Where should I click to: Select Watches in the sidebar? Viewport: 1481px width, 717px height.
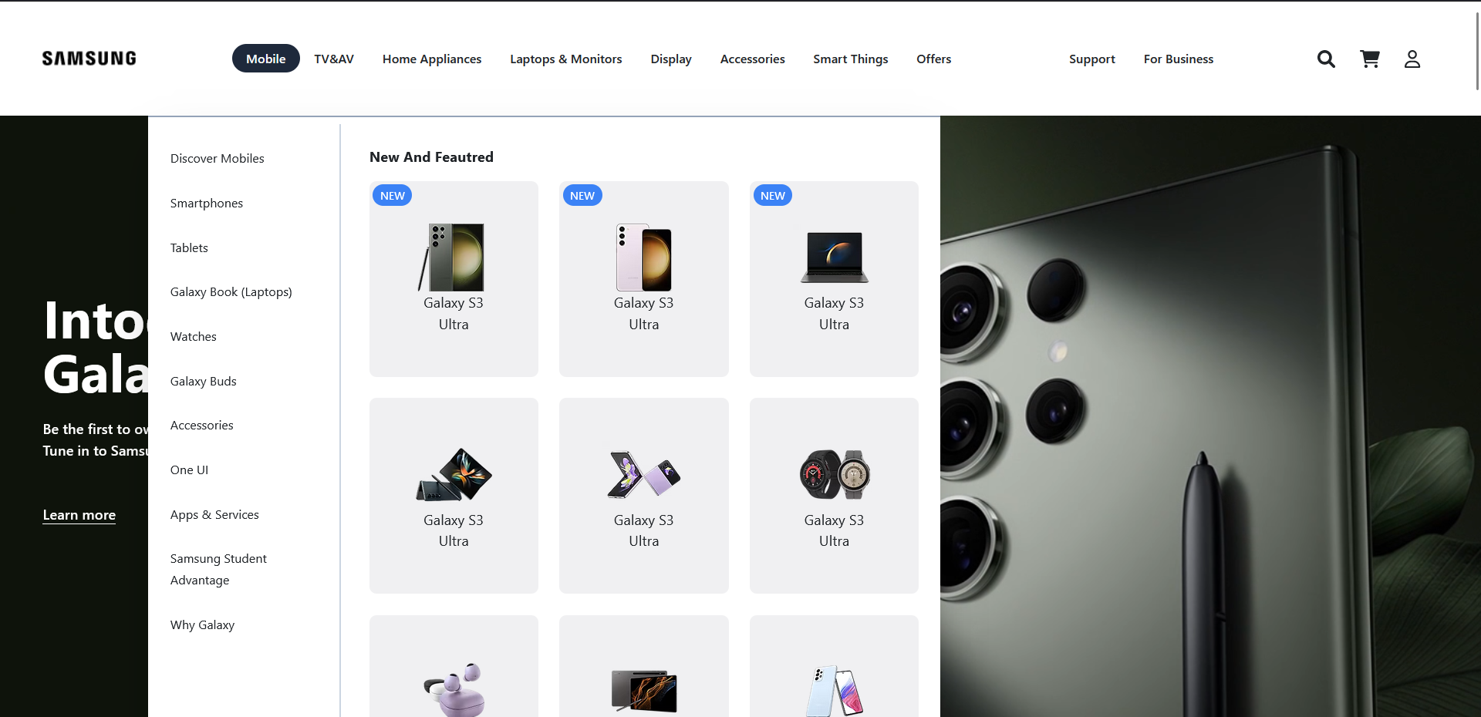[x=194, y=336]
